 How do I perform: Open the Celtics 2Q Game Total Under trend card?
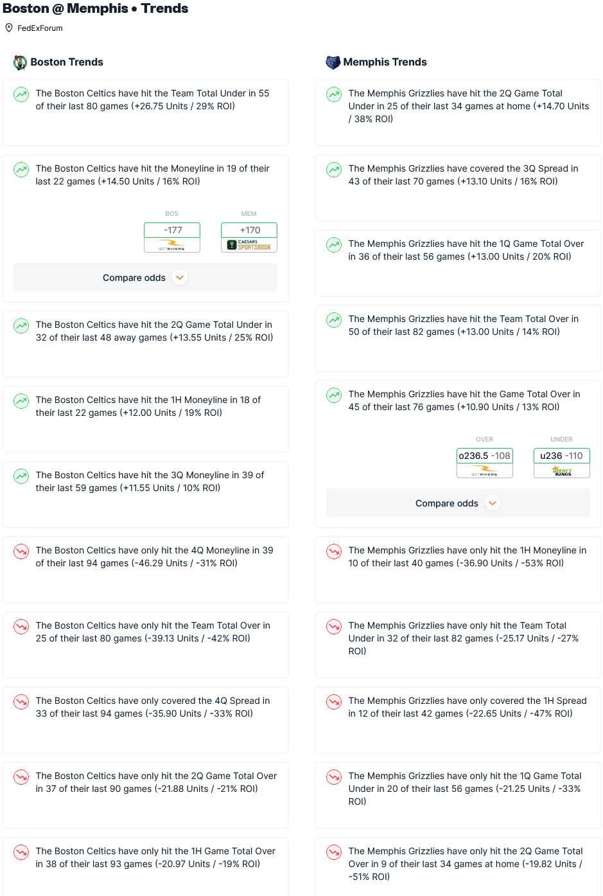(x=145, y=344)
